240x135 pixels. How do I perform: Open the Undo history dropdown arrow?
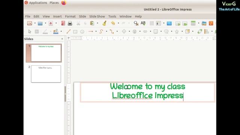point(118,23)
